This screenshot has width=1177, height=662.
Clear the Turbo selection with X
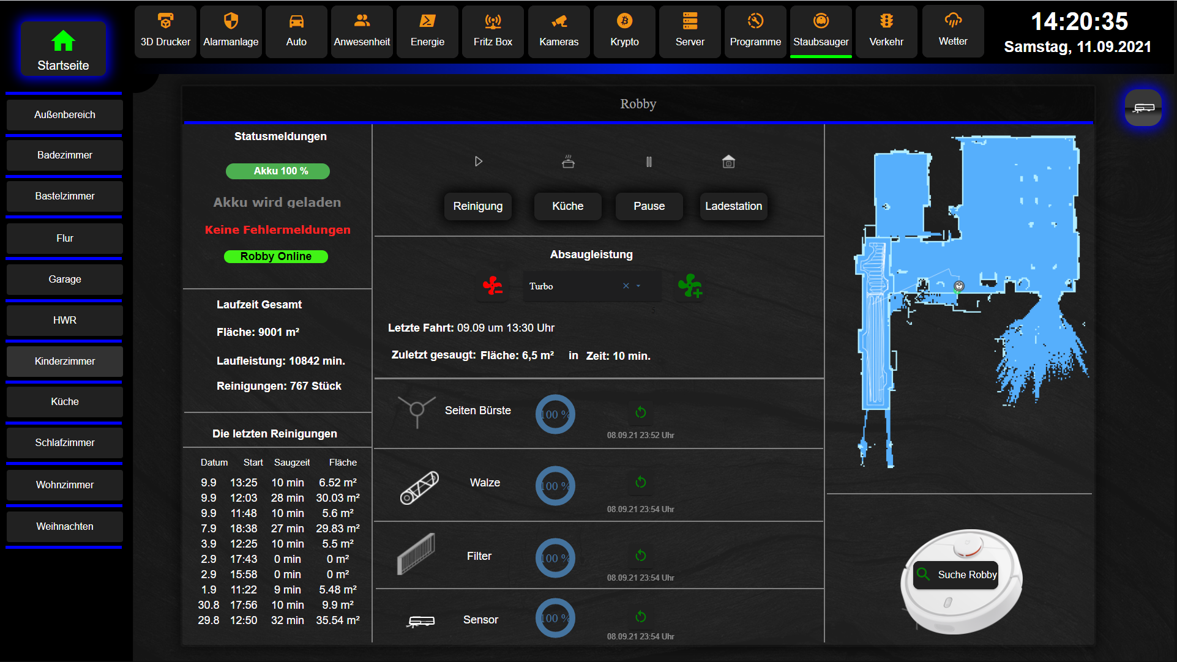[x=626, y=286]
